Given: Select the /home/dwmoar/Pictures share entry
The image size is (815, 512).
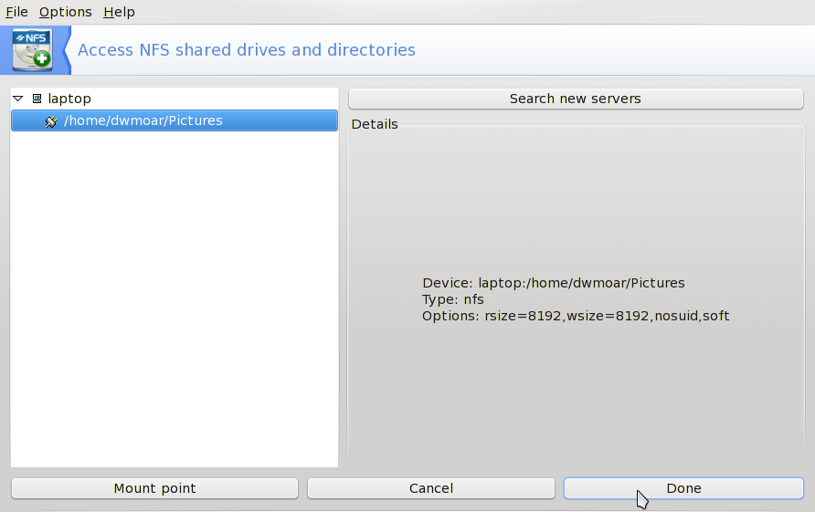Looking at the screenshot, I should coord(143,120).
